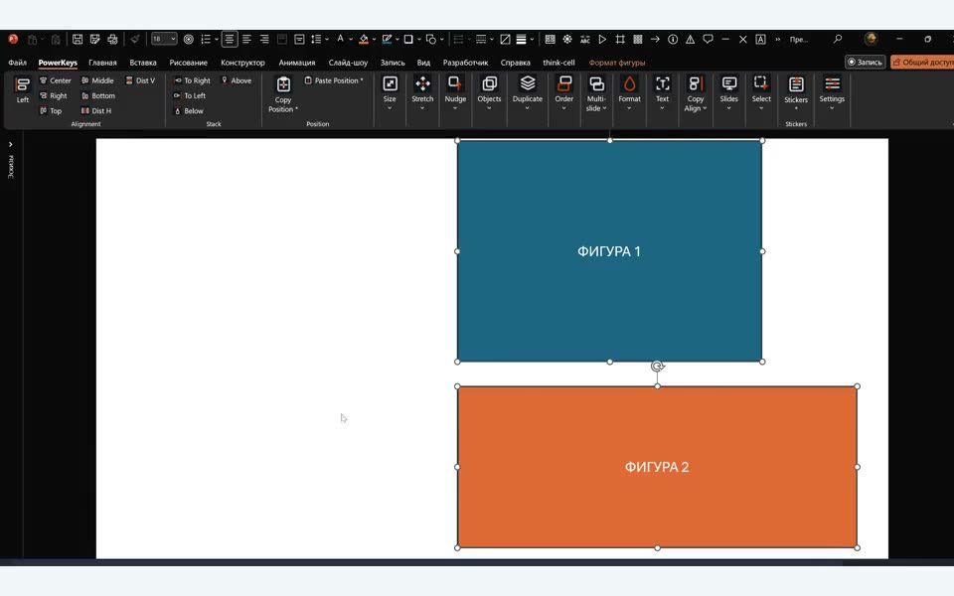
Task: Click the Dist V button
Action: tap(140, 80)
